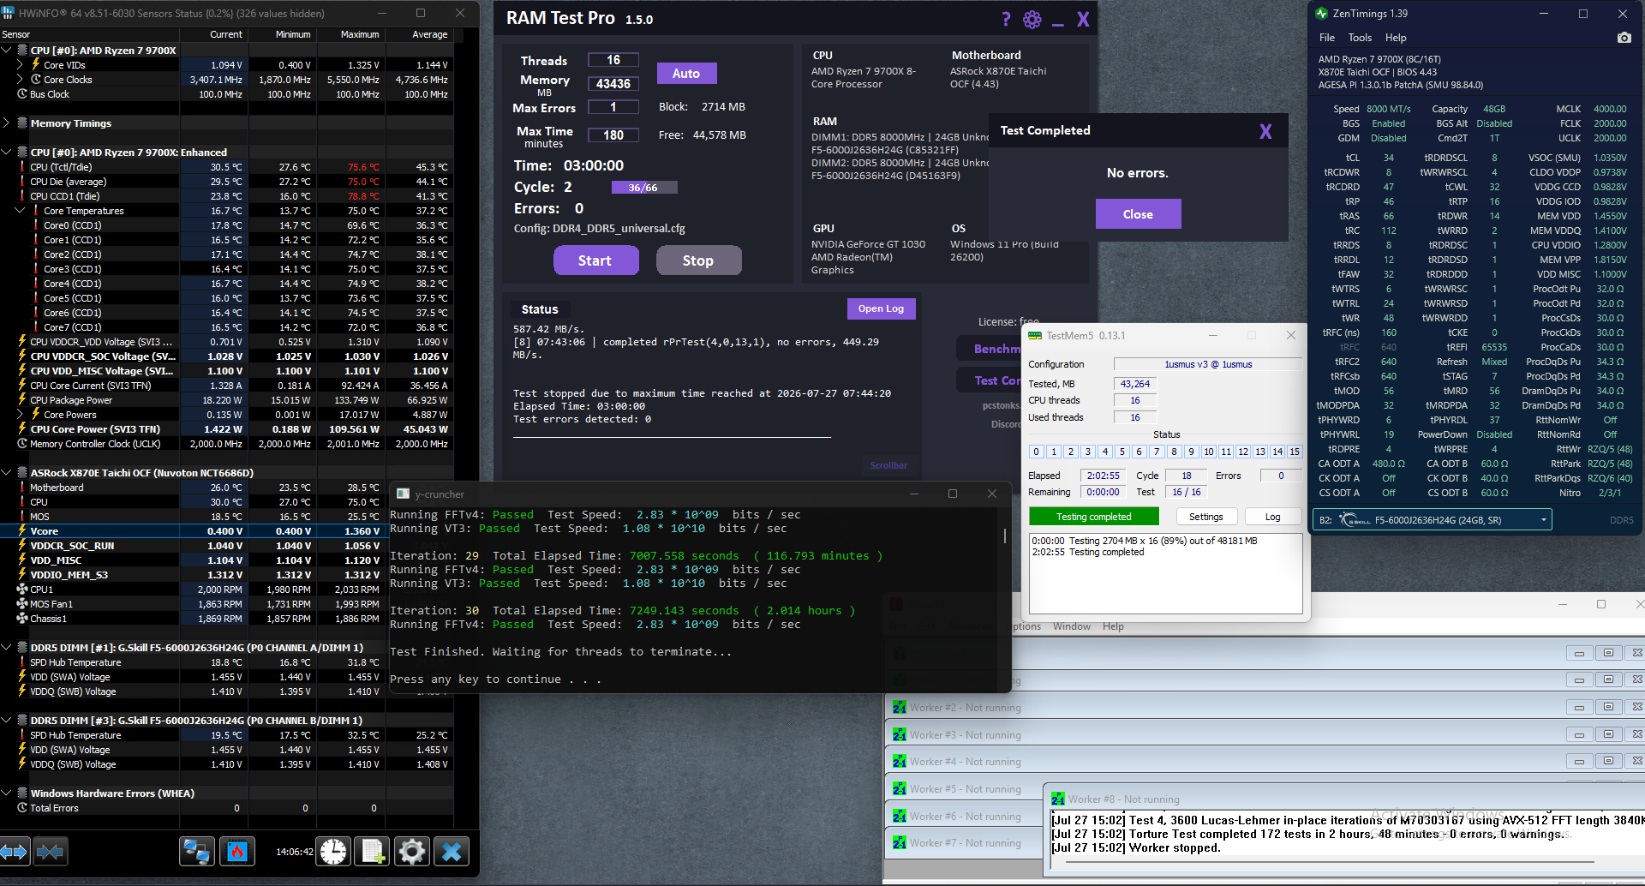Click RAM Test Pro Memory MB field
The height and width of the screenshot is (886, 1645).
613,83
